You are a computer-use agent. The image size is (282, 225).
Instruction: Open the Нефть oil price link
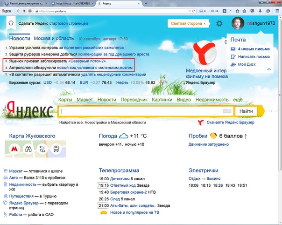[122, 82]
